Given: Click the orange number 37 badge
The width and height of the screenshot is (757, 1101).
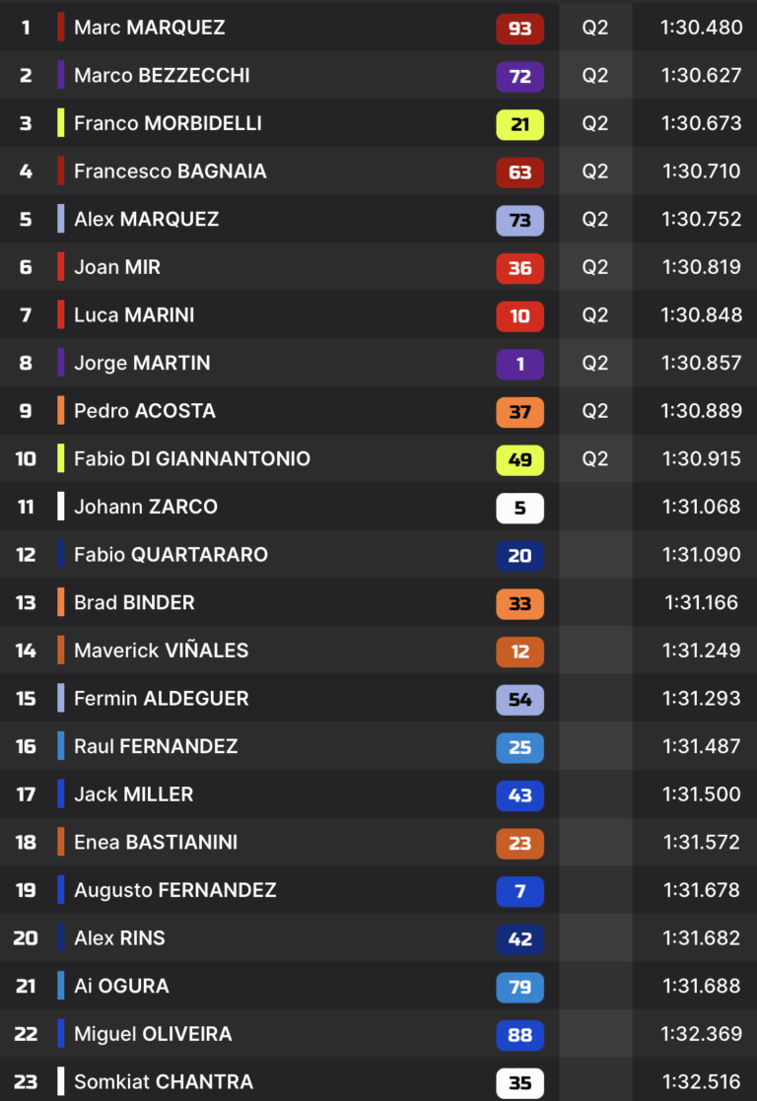Looking at the screenshot, I should coord(519,411).
